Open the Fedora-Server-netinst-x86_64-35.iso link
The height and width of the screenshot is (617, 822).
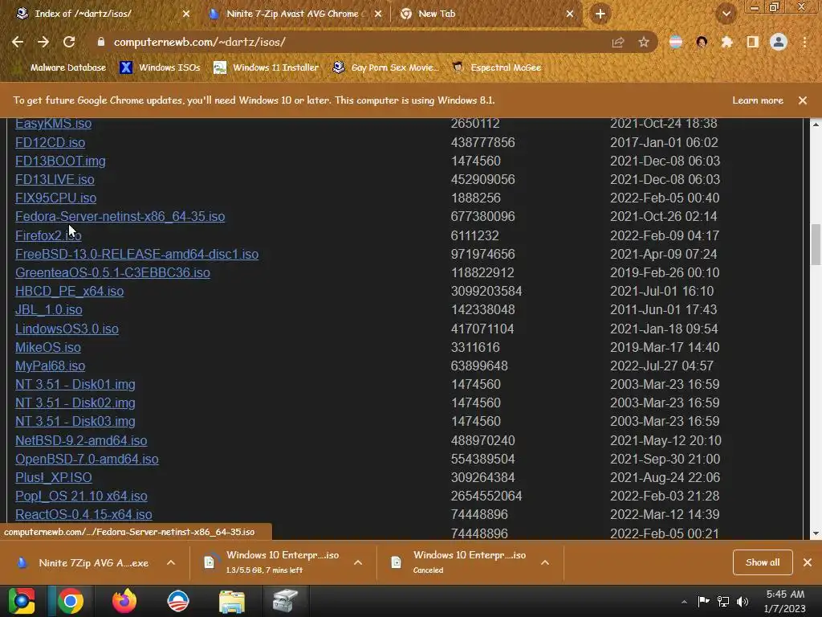tap(120, 216)
